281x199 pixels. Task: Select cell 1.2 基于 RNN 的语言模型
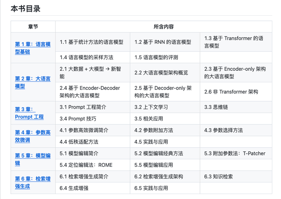[x=165, y=42]
